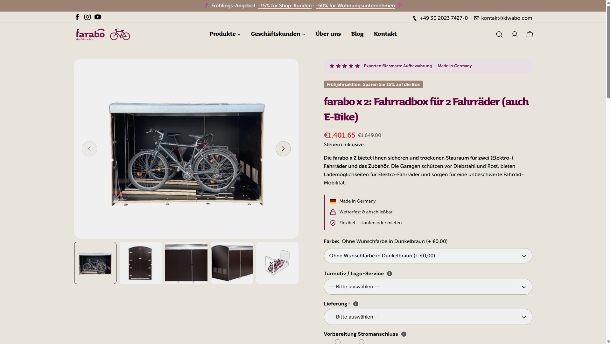This screenshot has height=344, width=611.
Task: Open the Farbe color dropdown
Action: pos(428,256)
